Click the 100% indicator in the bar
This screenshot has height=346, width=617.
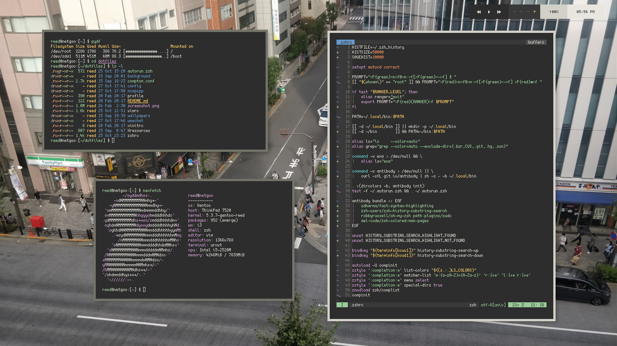click(x=554, y=12)
